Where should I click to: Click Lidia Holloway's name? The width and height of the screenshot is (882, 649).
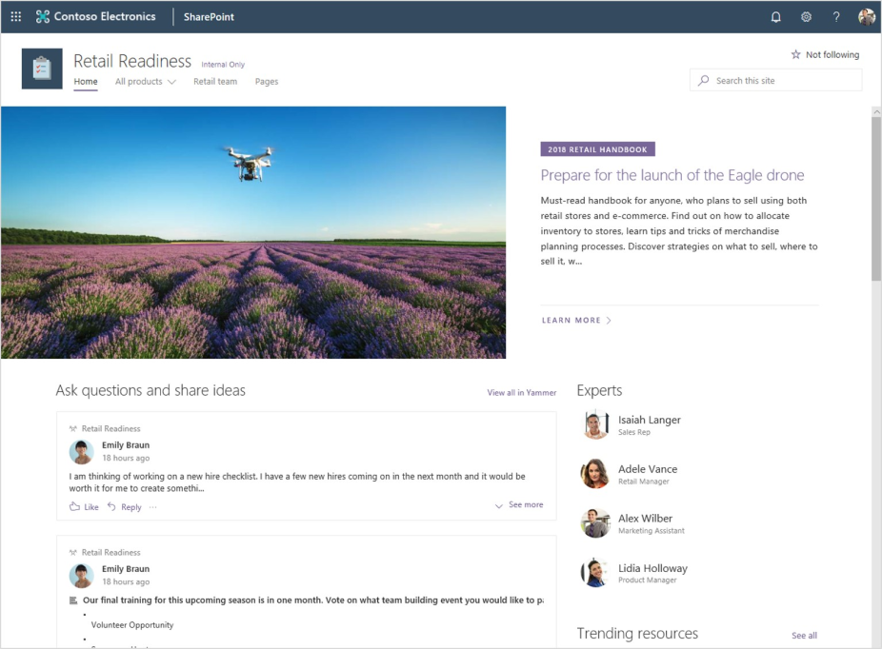point(652,568)
